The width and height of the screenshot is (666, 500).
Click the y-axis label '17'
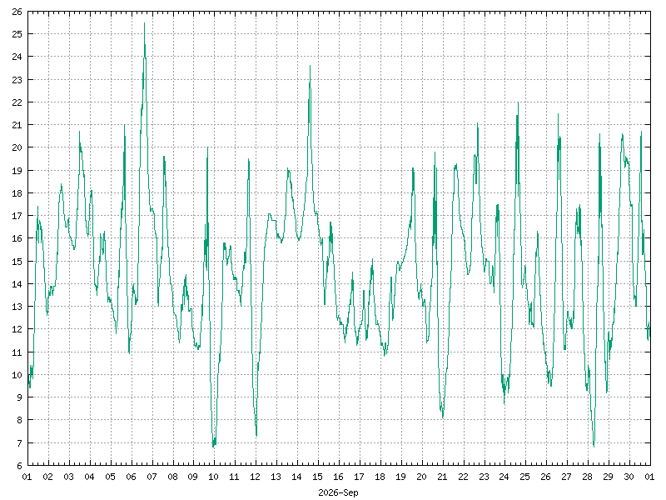pyautogui.click(x=17, y=216)
